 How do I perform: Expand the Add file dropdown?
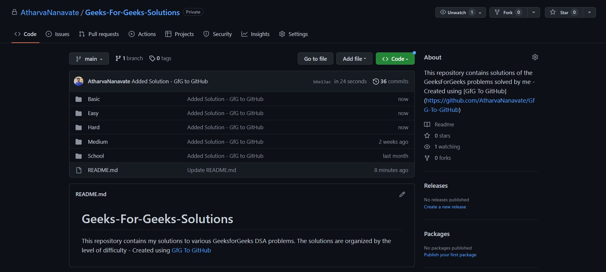(x=354, y=59)
